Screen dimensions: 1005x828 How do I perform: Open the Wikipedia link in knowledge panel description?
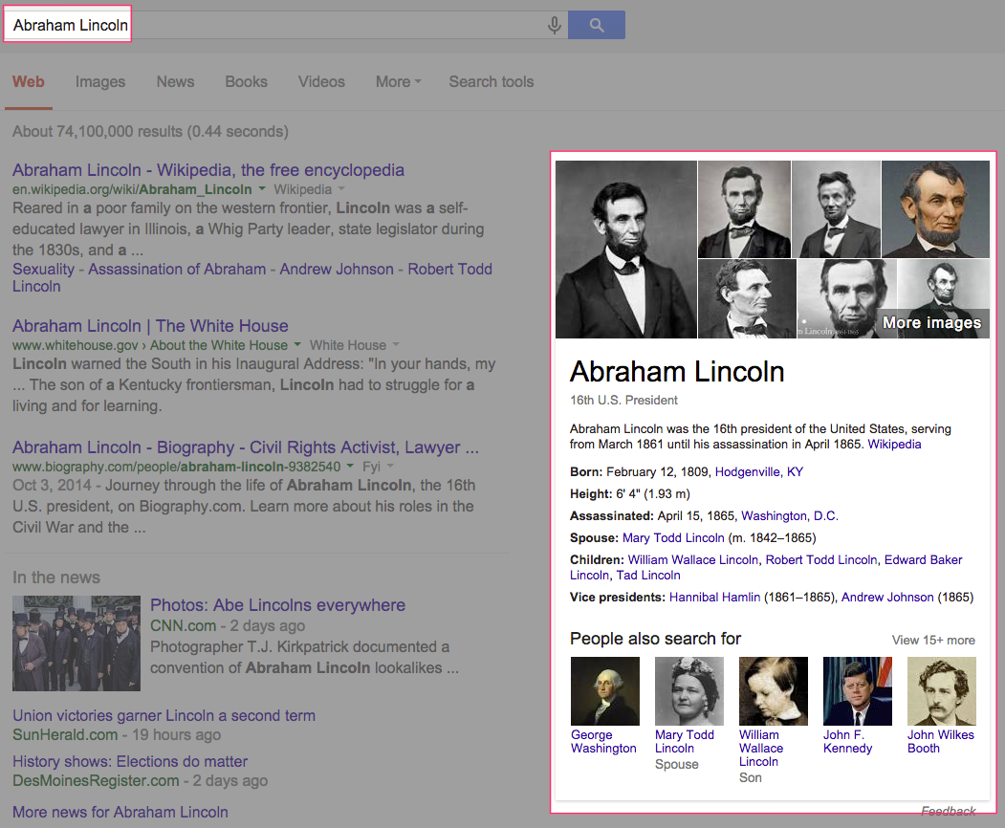pos(894,445)
